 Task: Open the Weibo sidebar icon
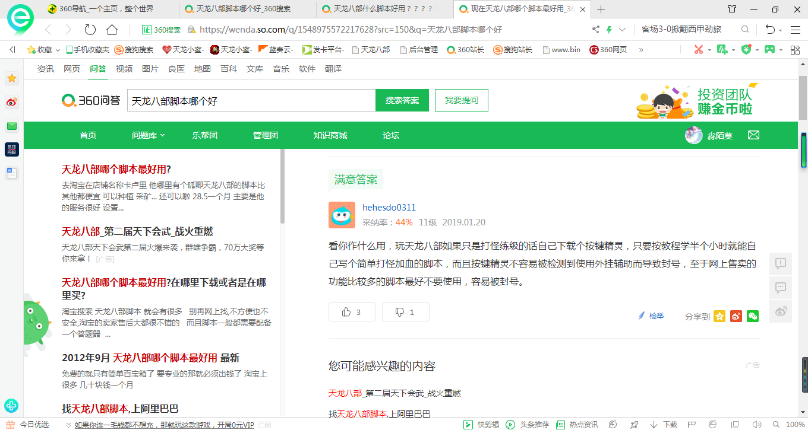(11, 102)
